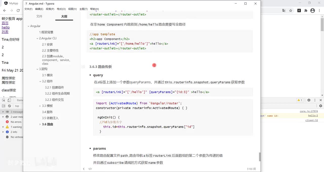Click the DevTools warning count badge
The width and height of the screenshot is (324, 172).
coord(300,100)
